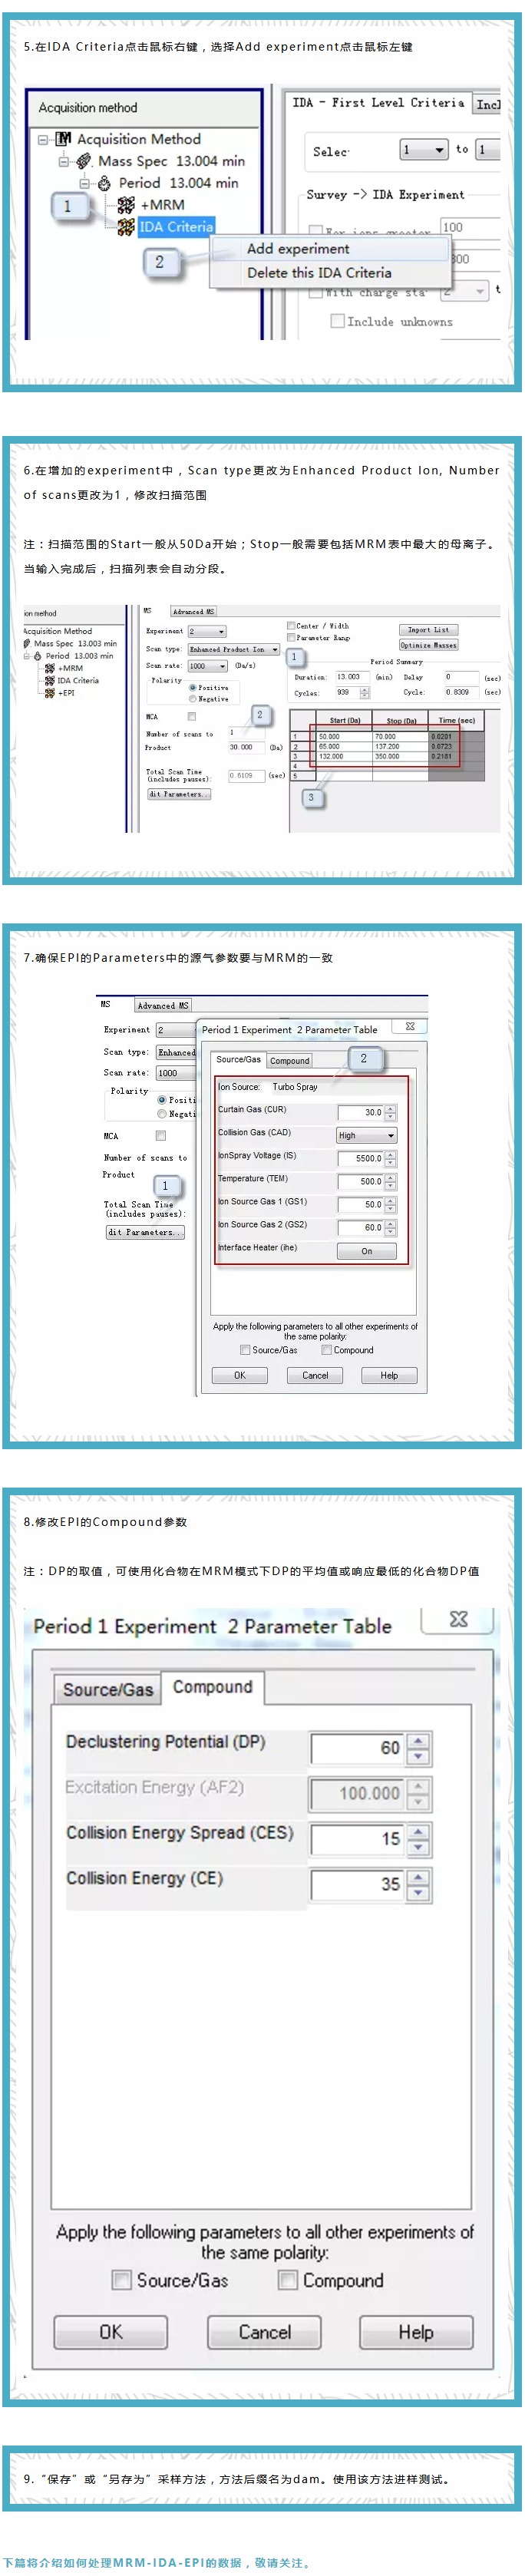Click Mass Spec 13.003 min icon in step 6 tree

(27, 644)
